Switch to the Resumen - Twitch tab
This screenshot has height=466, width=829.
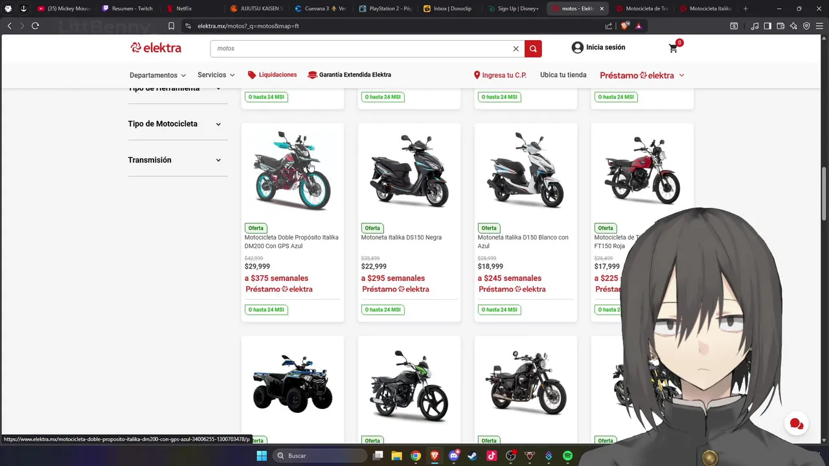[x=127, y=8]
